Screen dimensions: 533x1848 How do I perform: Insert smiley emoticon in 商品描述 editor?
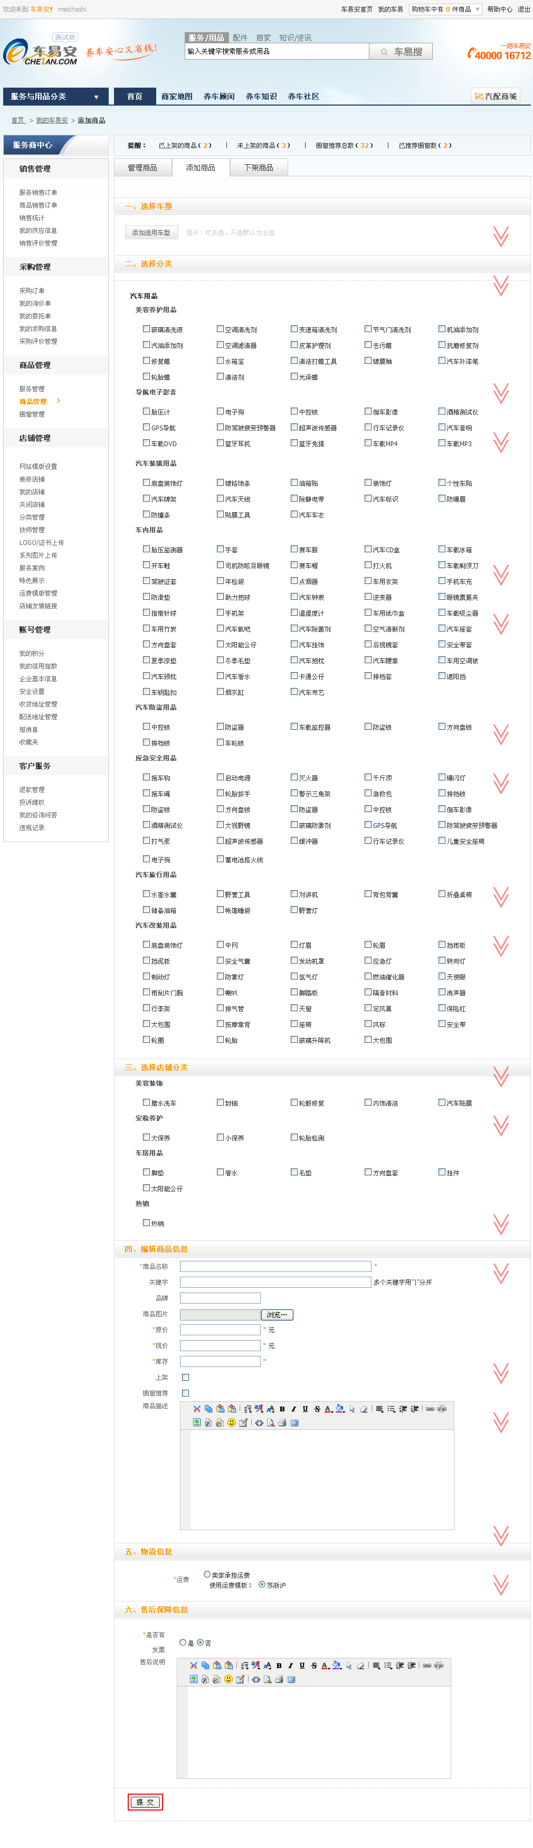231,1422
